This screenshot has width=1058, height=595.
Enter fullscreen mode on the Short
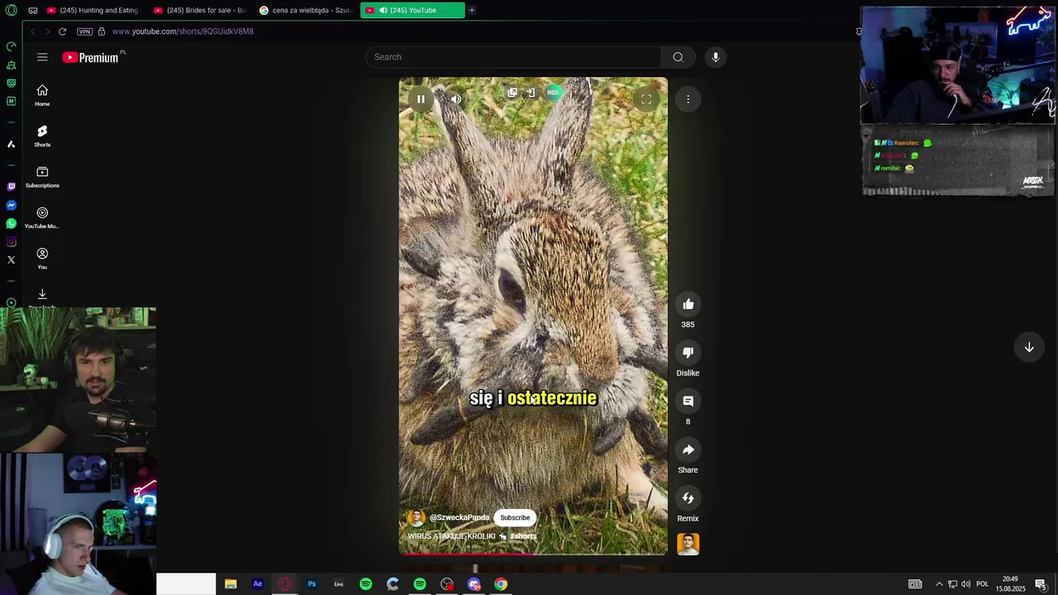click(646, 99)
